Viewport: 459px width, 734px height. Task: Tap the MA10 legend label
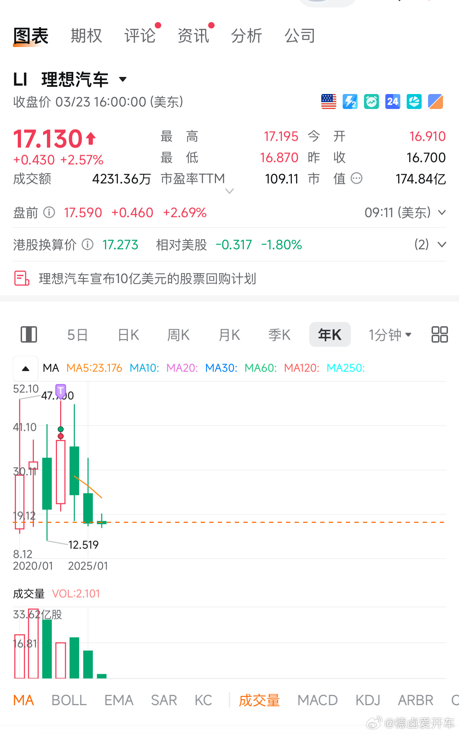coord(144,368)
